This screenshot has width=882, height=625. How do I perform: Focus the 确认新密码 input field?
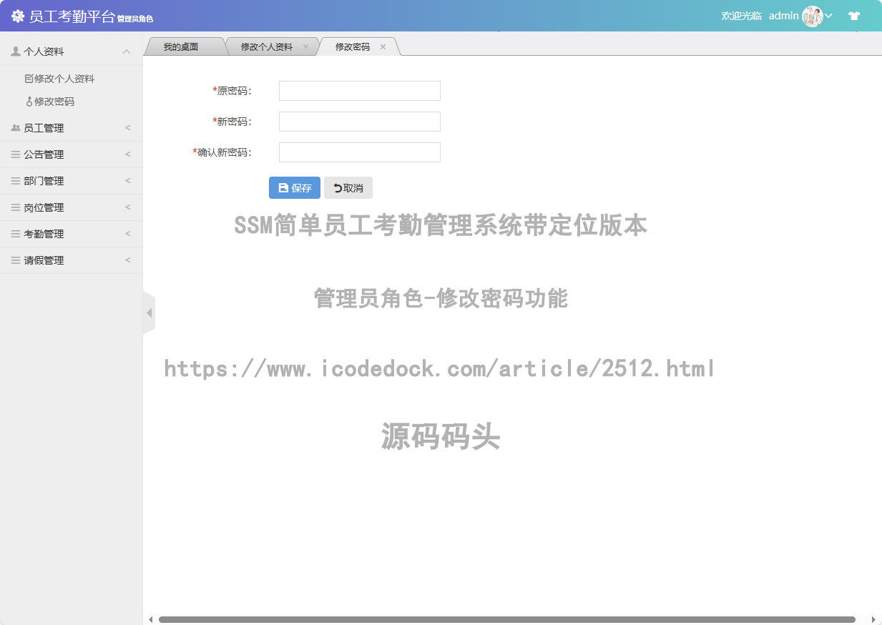(x=360, y=152)
